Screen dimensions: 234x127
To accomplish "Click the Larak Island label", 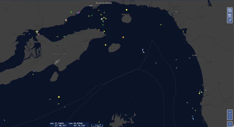I will (x=114, y=47).
